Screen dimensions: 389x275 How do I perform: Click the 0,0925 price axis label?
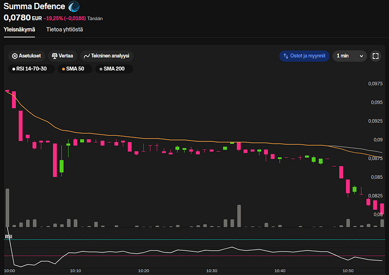[x=375, y=121]
